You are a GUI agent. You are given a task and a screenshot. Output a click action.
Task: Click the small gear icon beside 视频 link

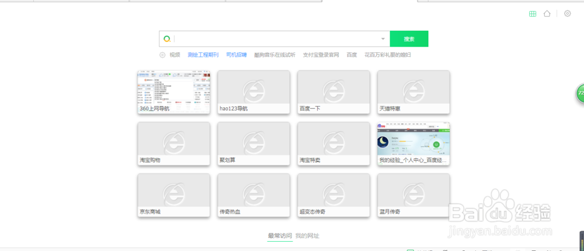(x=162, y=55)
